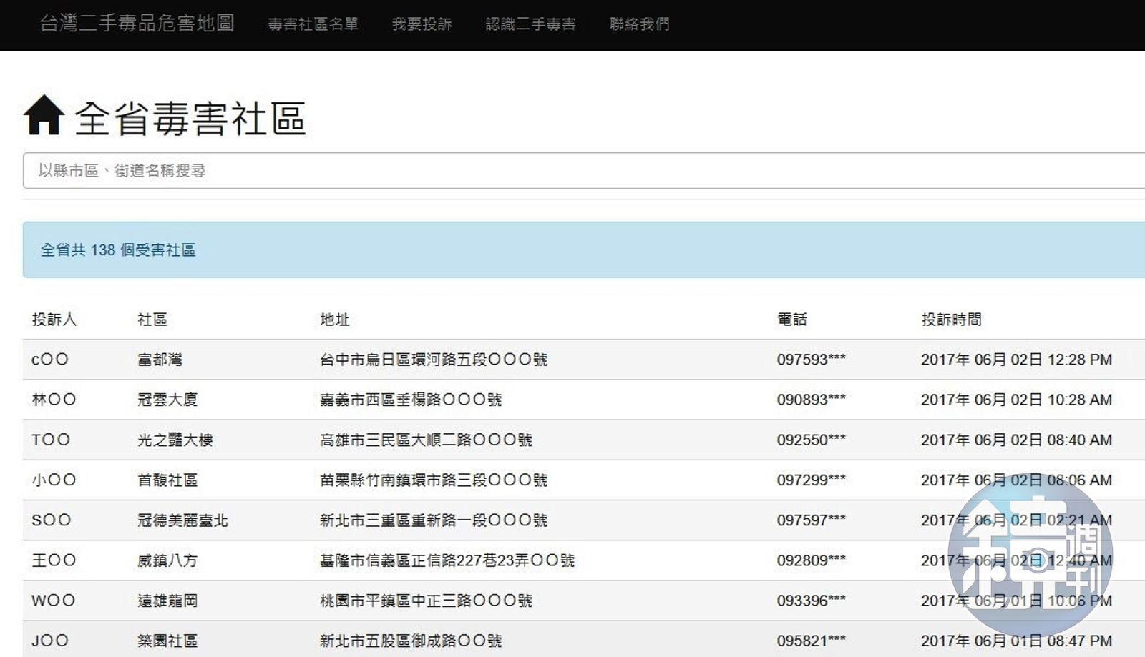Select the 富都灣 community row

click(160, 360)
